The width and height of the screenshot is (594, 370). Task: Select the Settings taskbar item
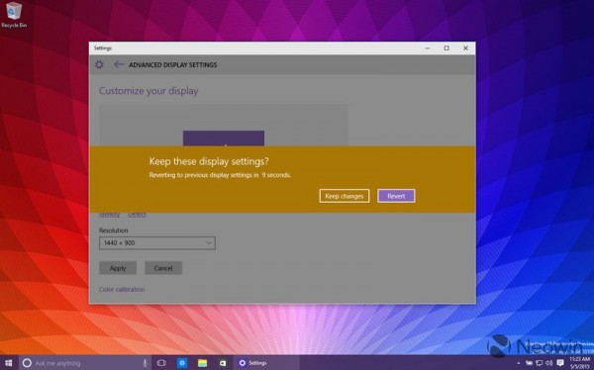[x=252, y=363]
